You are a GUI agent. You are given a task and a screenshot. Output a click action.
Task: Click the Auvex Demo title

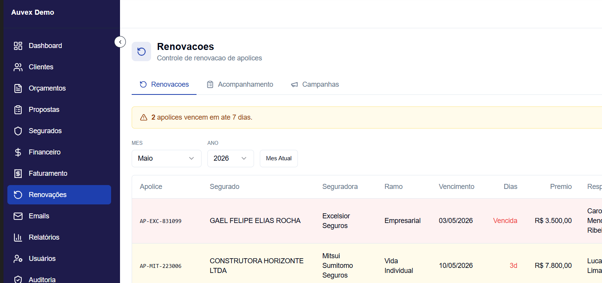[33, 12]
